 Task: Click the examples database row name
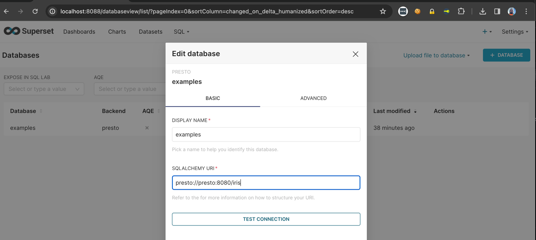click(x=23, y=128)
